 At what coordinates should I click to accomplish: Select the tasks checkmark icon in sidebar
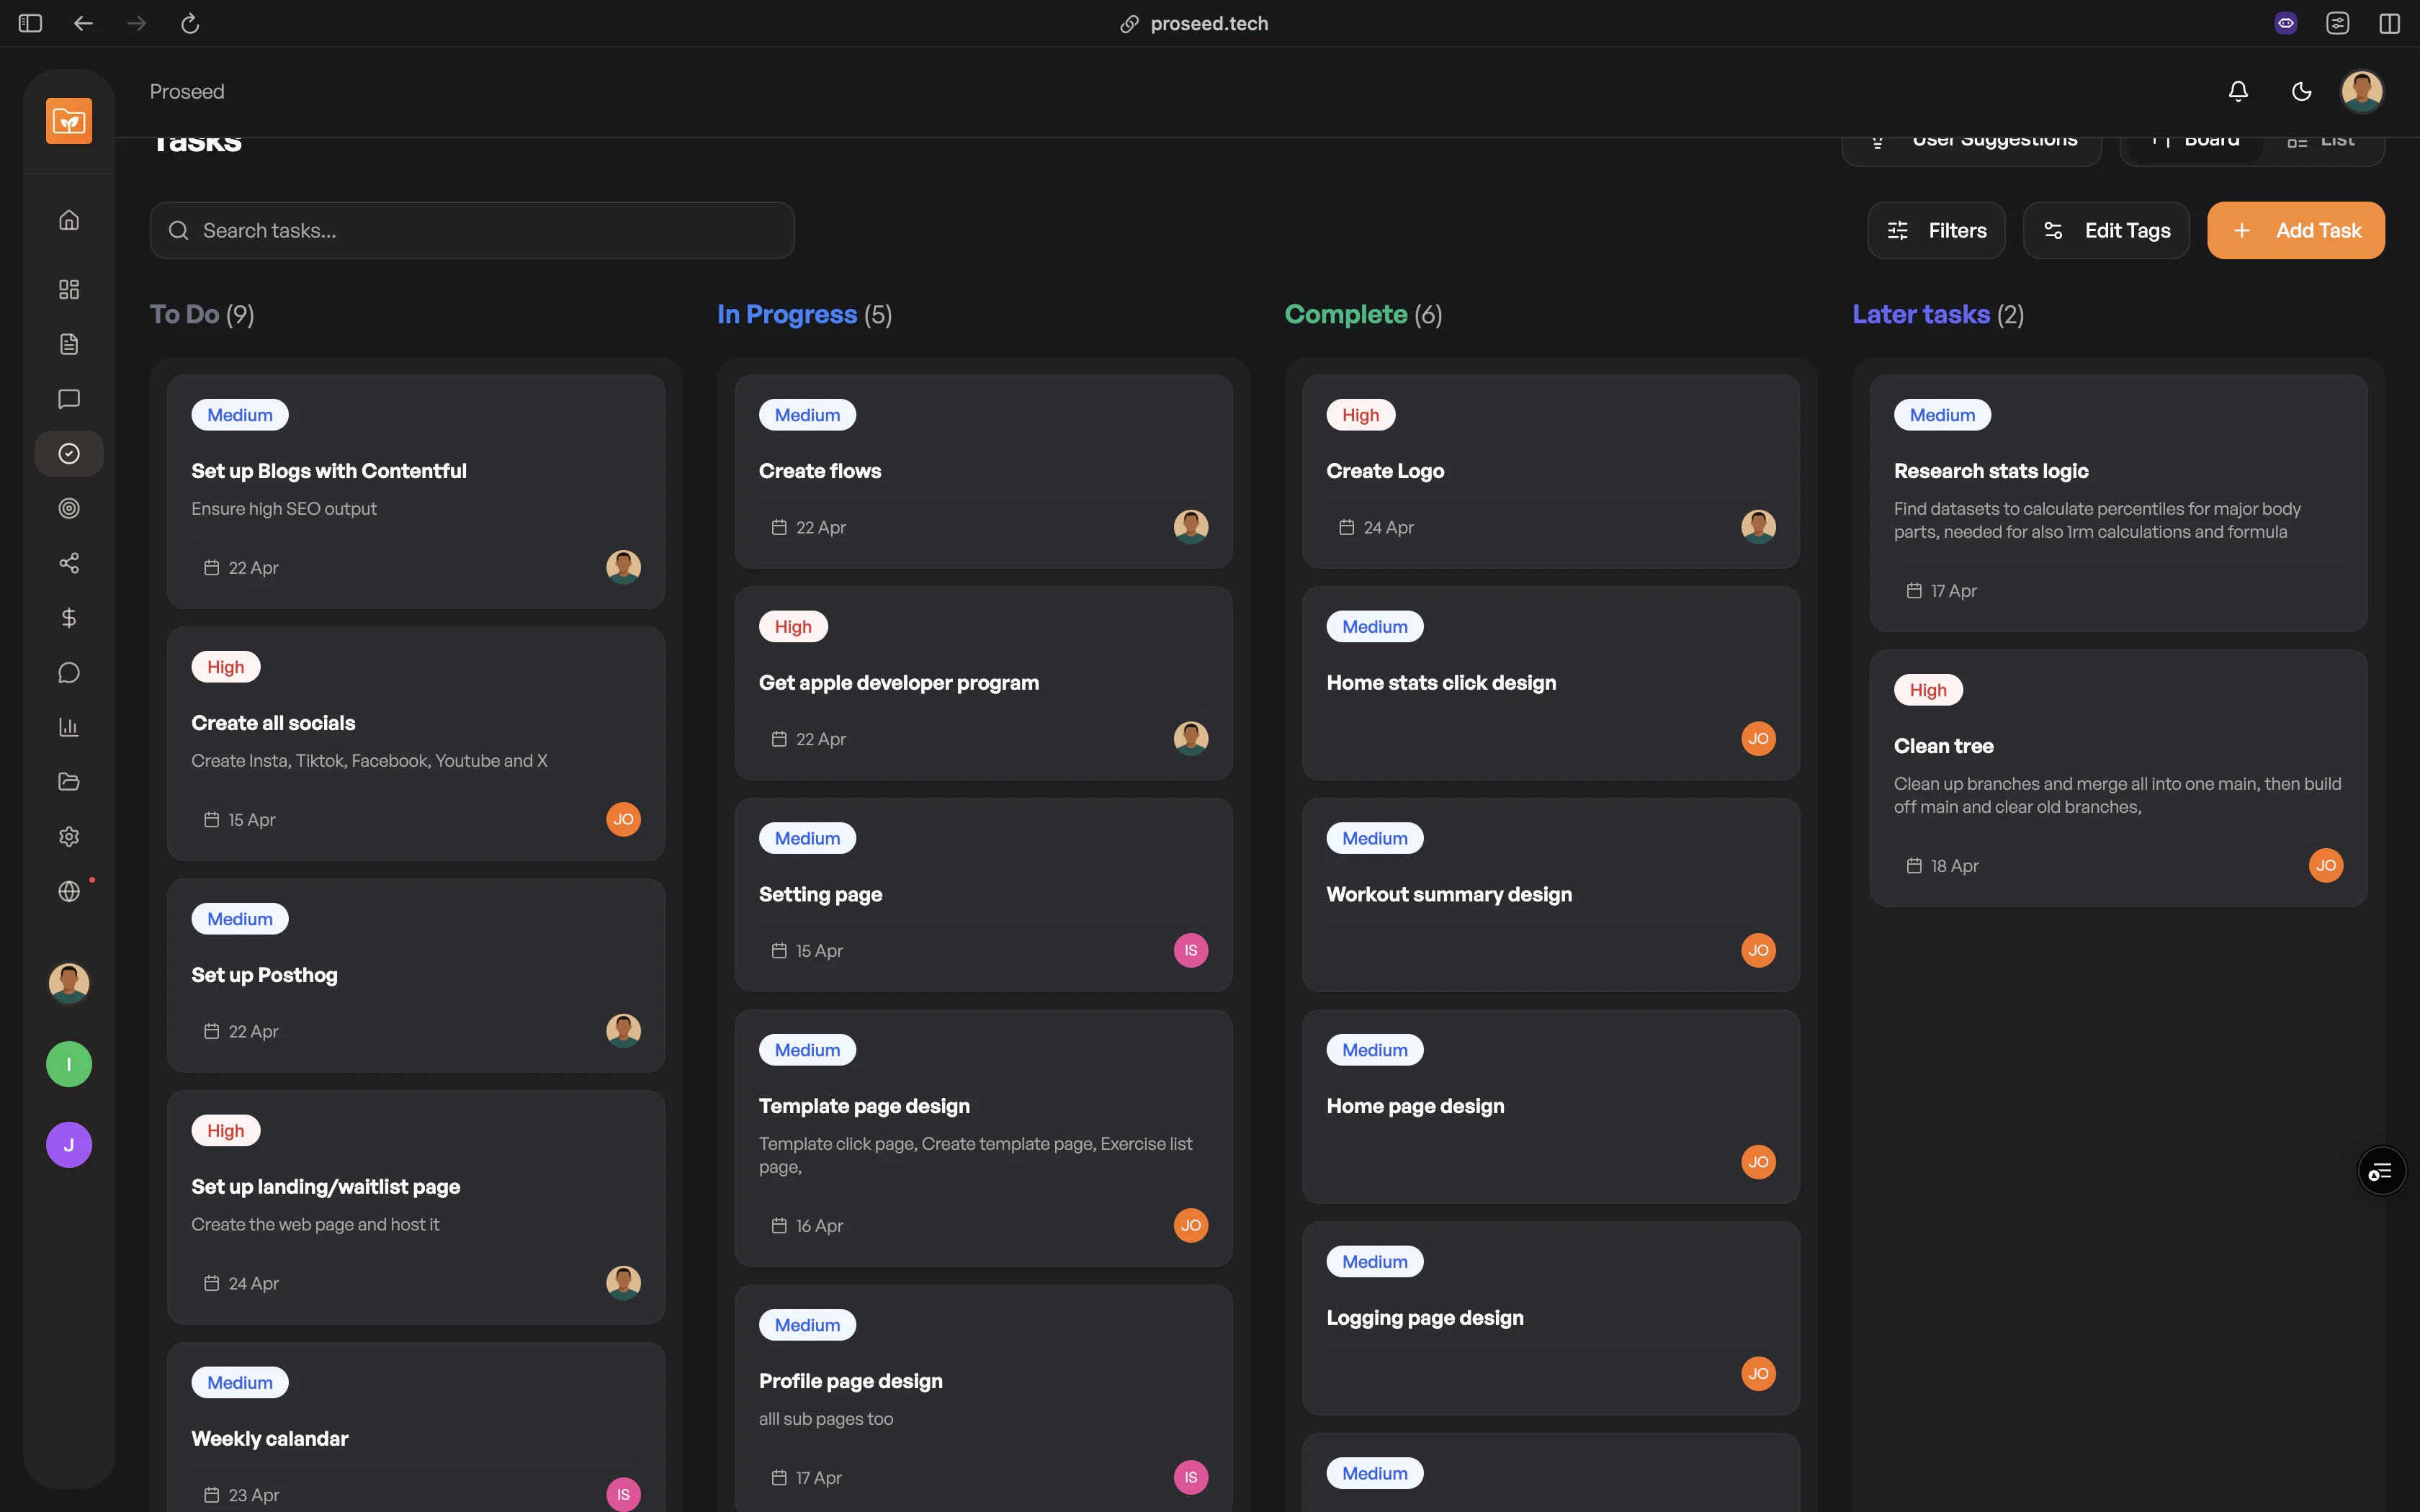point(68,453)
